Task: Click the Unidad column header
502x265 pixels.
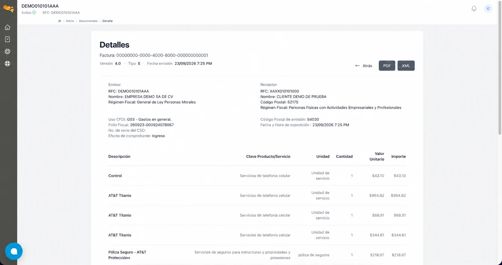Action: click(x=323, y=157)
